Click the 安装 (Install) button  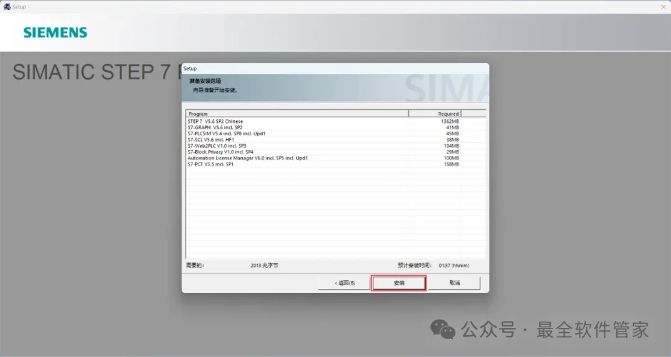pyautogui.click(x=399, y=283)
